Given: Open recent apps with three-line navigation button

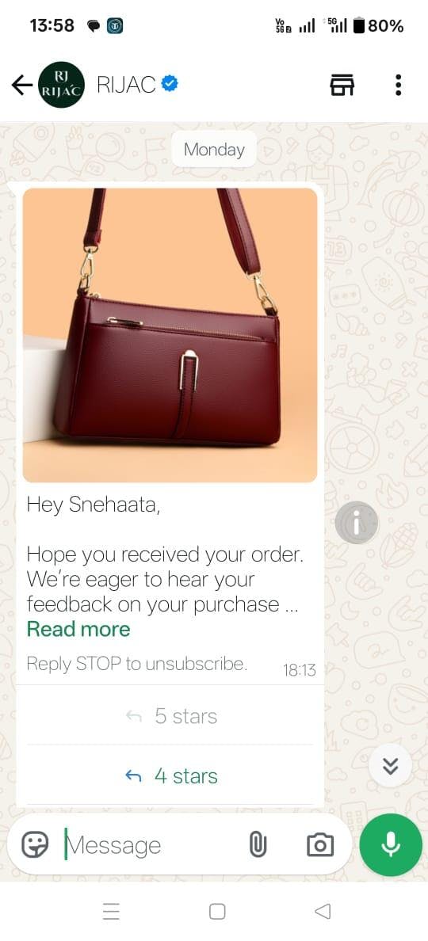Looking at the screenshot, I should click(111, 912).
